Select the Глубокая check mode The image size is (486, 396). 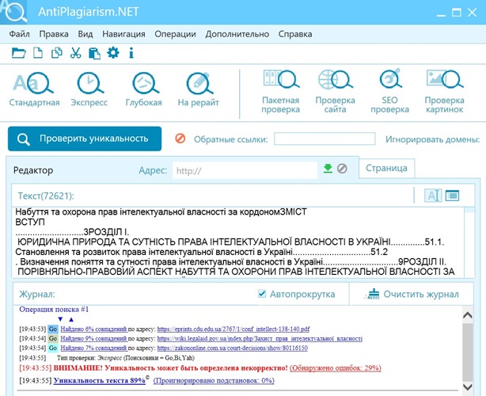144,89
